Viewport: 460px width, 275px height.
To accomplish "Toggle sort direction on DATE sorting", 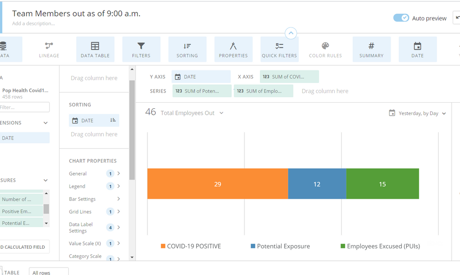I will (113, 120).
